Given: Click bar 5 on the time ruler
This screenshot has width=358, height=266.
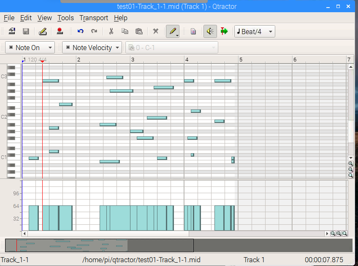Looking at the screenshot, I should point(241,60).
